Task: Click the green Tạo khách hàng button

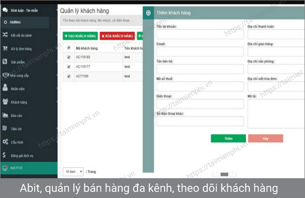Action: [x=80, y=36]
